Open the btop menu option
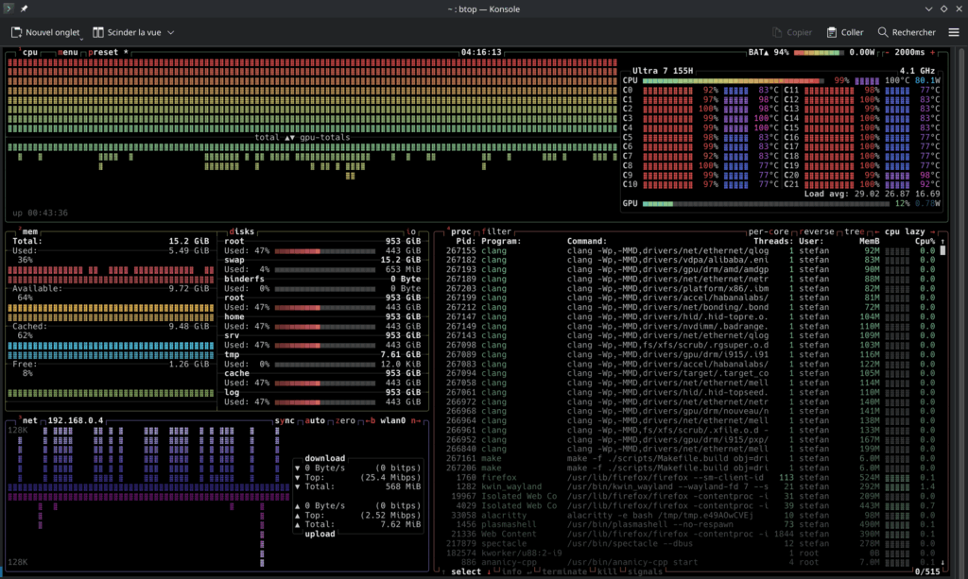968x579 pixels. [68, 53]
